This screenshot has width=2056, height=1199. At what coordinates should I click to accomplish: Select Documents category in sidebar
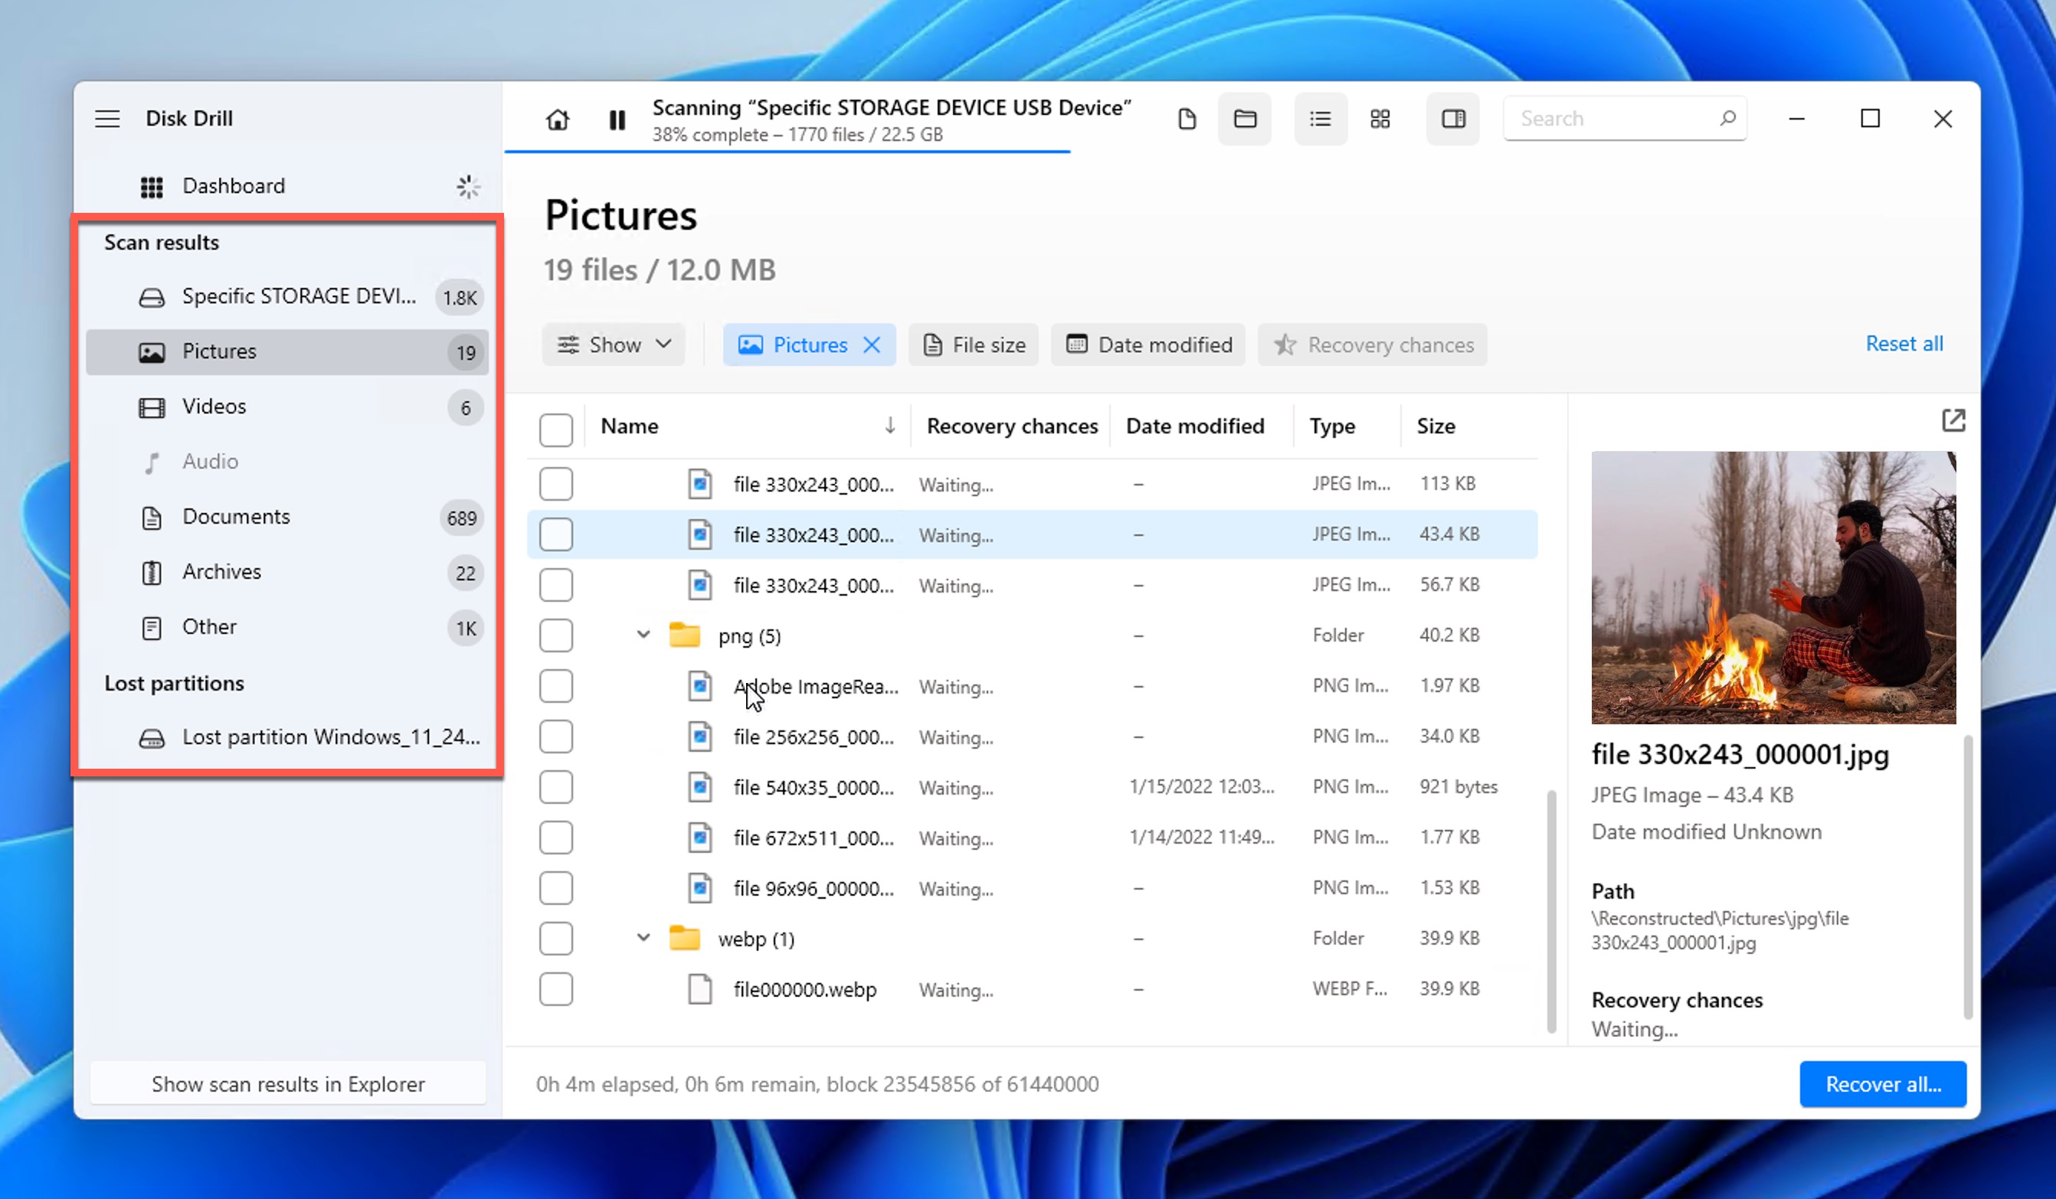[x=236, y=515]
